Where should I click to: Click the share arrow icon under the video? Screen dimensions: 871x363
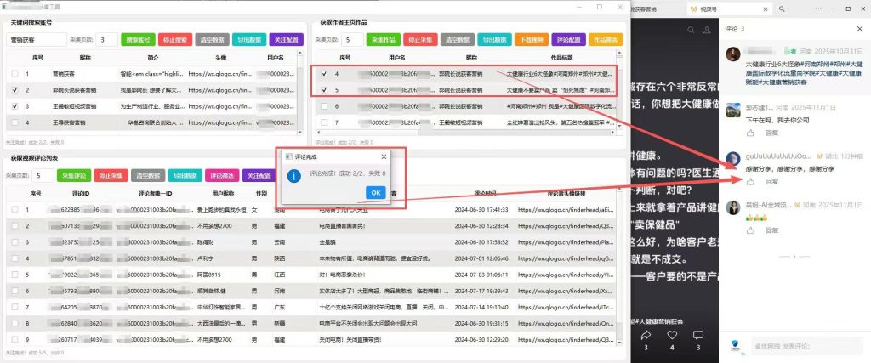[x=646, y=335]
